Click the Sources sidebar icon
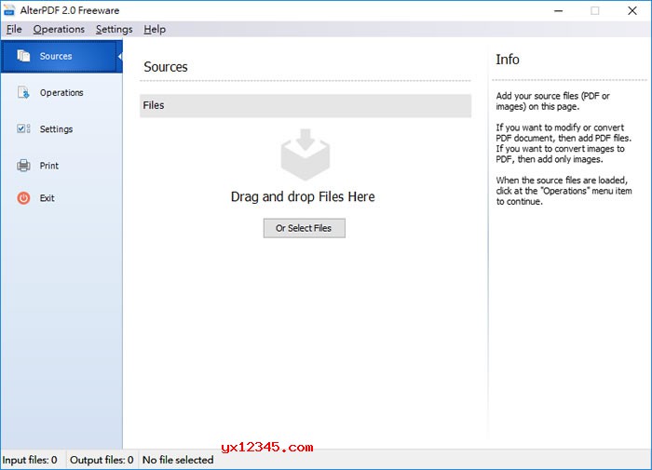 [23, 56]
